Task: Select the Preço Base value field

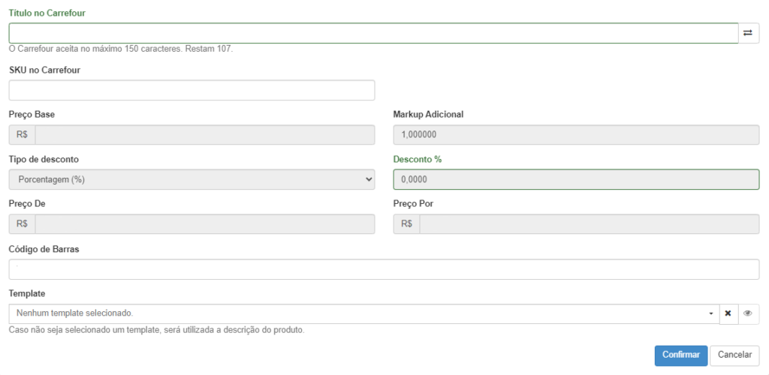Action: (x=205, y=135)
